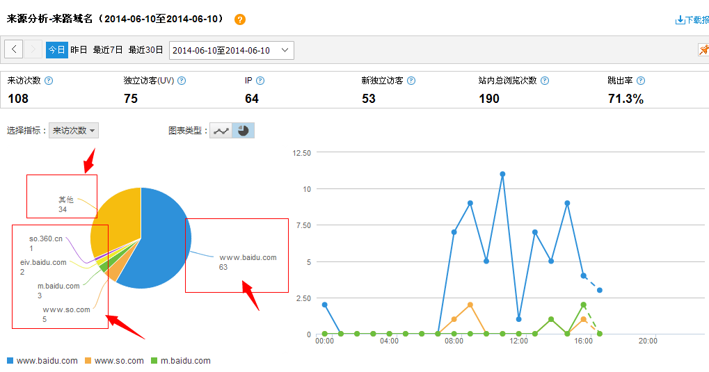Click the 独立访客 value 75

click(x=131, y=99)
